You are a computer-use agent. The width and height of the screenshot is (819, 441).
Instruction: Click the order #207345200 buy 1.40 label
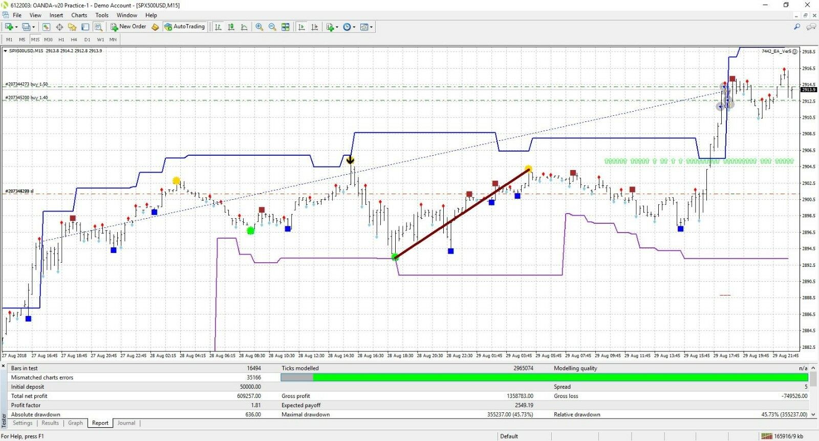(x=27, y=97)
